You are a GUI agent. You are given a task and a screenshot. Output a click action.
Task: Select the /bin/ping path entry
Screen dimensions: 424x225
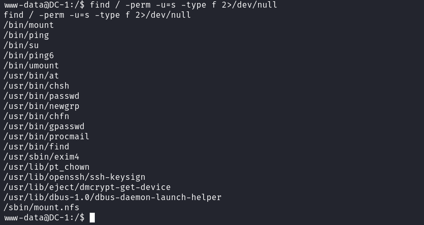[26, 35]
